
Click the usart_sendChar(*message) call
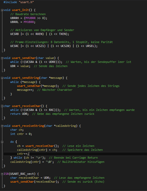[x=38, y=86]
